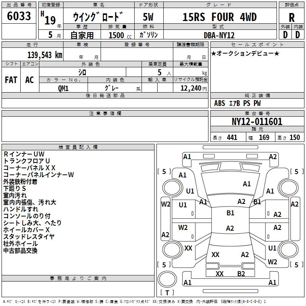Click the note 下廻りS
Screen dimensions: 306x306
pos(15,189)
